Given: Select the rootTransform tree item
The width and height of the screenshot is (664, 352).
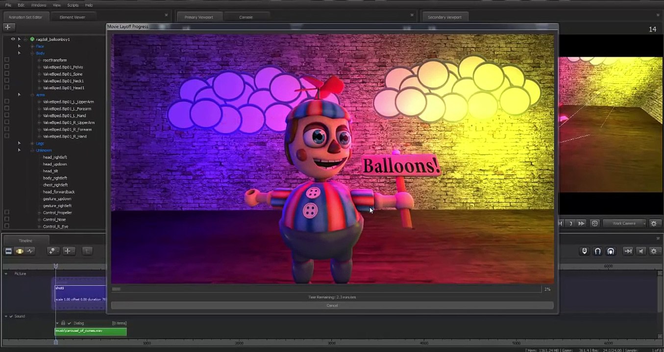Looking at the screenshot, I should coord(55,60).
